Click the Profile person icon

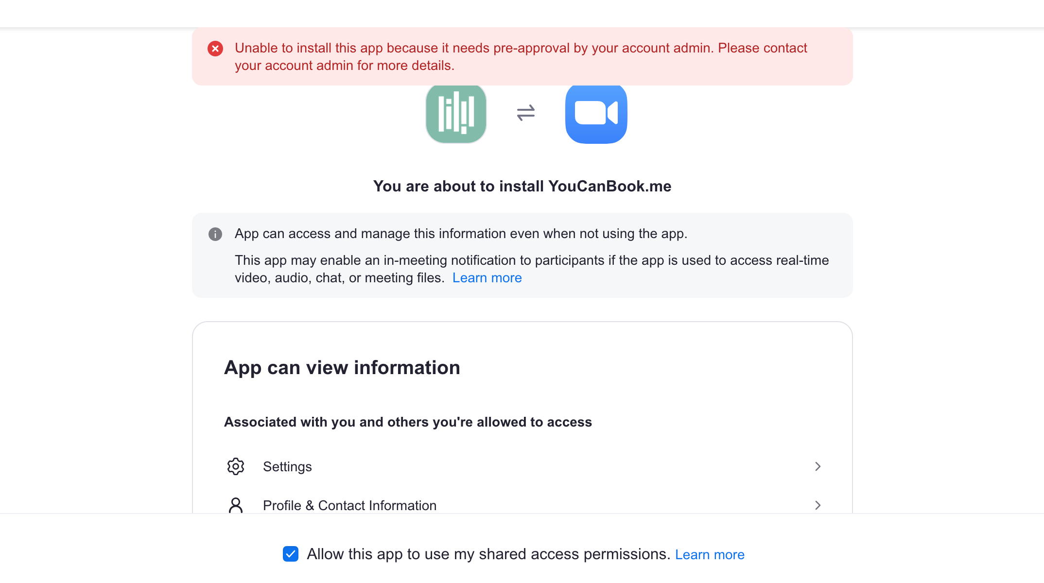(x=236, y=505)
